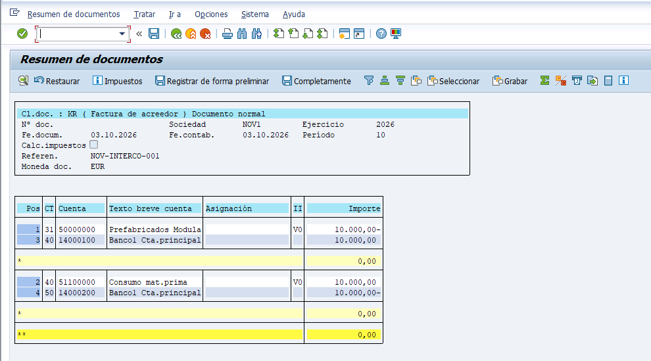Click the Completamente button

pyautogui.click(x=316, y=81)
